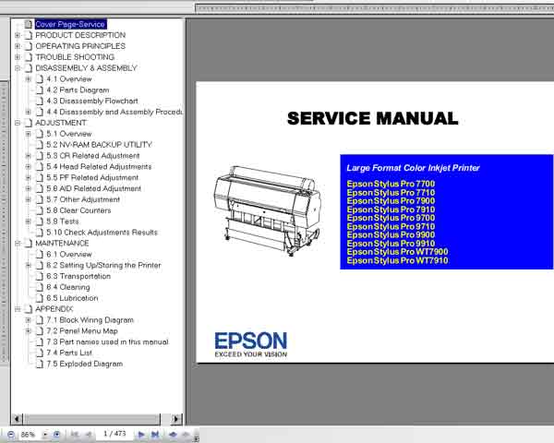Click page icon beside 4.2 Parts Diagram

(x=40, y=90)
